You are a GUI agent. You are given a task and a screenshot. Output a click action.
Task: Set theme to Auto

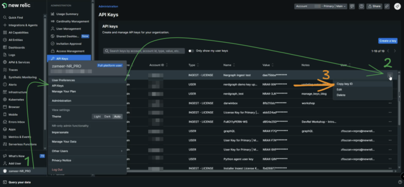pyautogui.click(x=117, y=117)
